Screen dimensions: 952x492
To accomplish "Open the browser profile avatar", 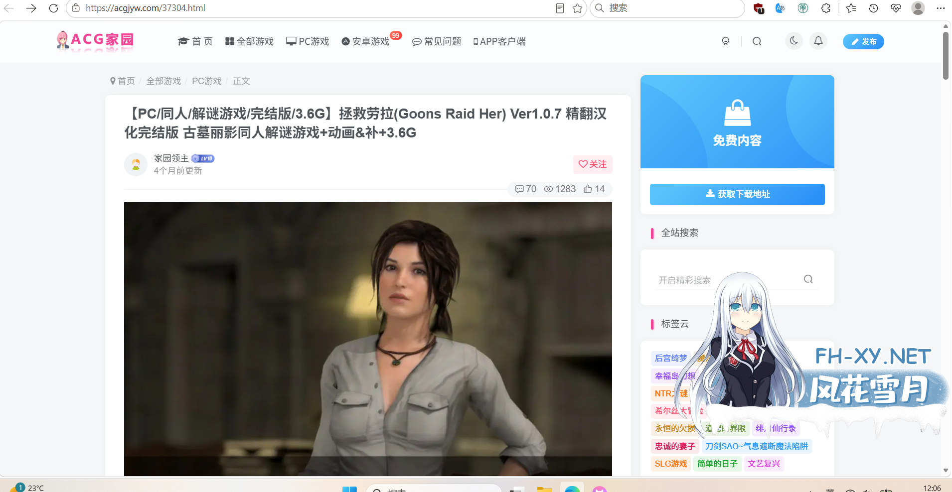I will click(x=918, y=8).
